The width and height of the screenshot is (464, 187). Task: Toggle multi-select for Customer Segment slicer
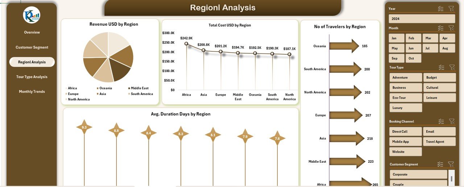point(440,164)
